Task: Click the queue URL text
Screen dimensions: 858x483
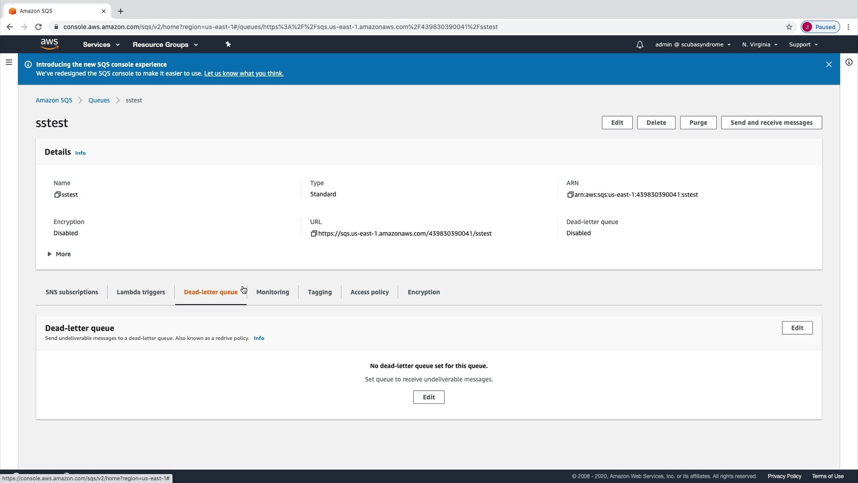Action: (x=405, y=234)
